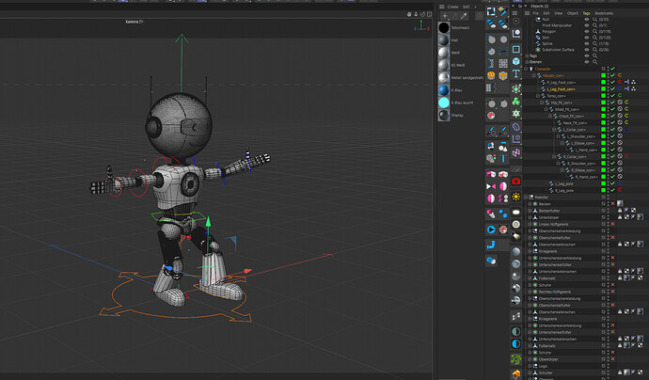
Task: Collapse the Chest_FK_con+ hierarchy
Action: [550, 116]
